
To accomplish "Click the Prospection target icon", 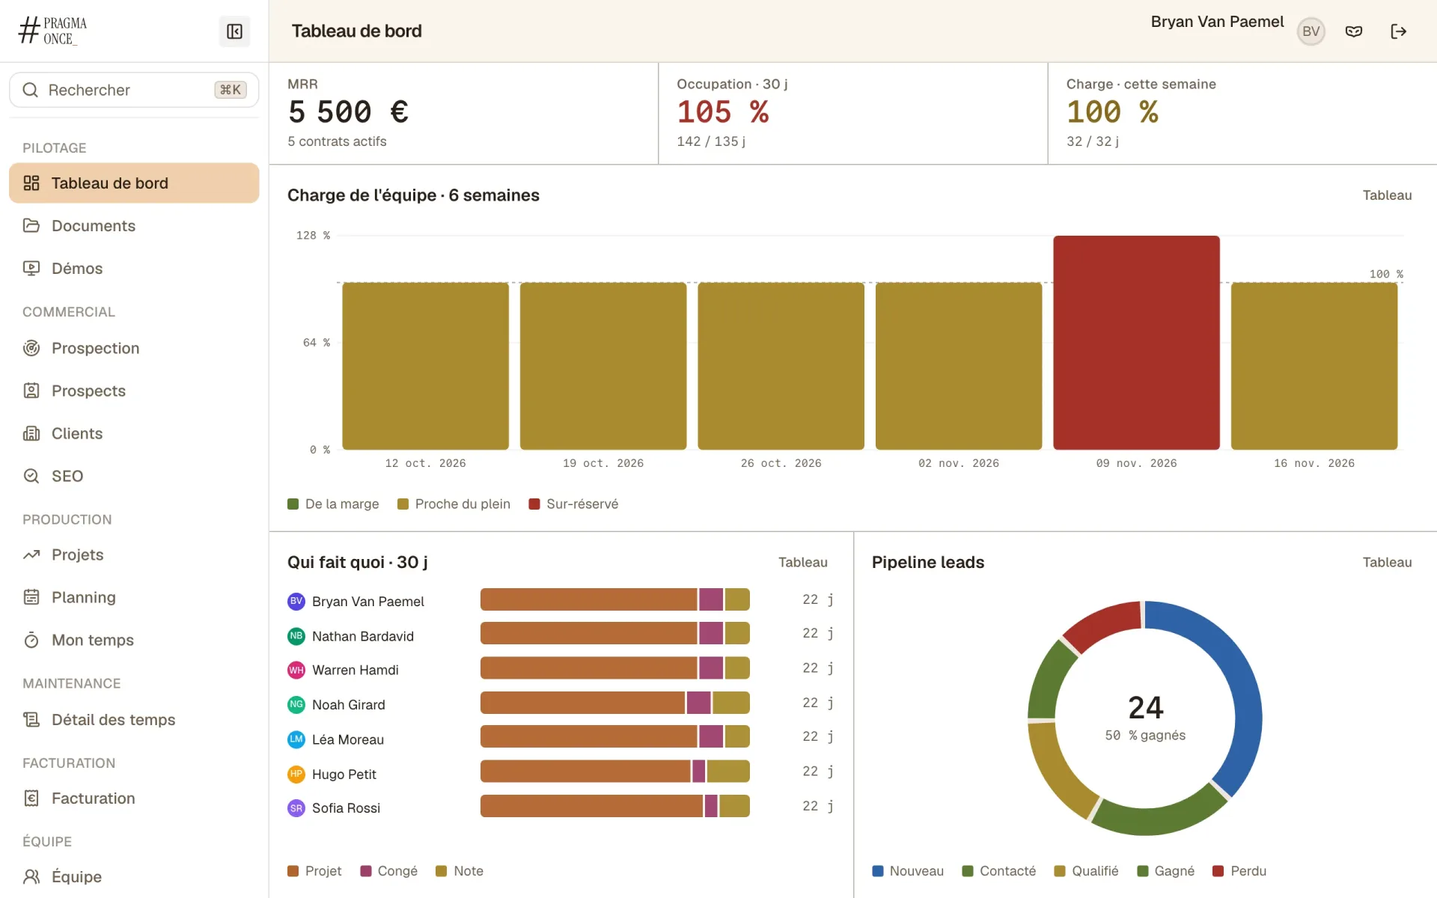I will 31,348.
